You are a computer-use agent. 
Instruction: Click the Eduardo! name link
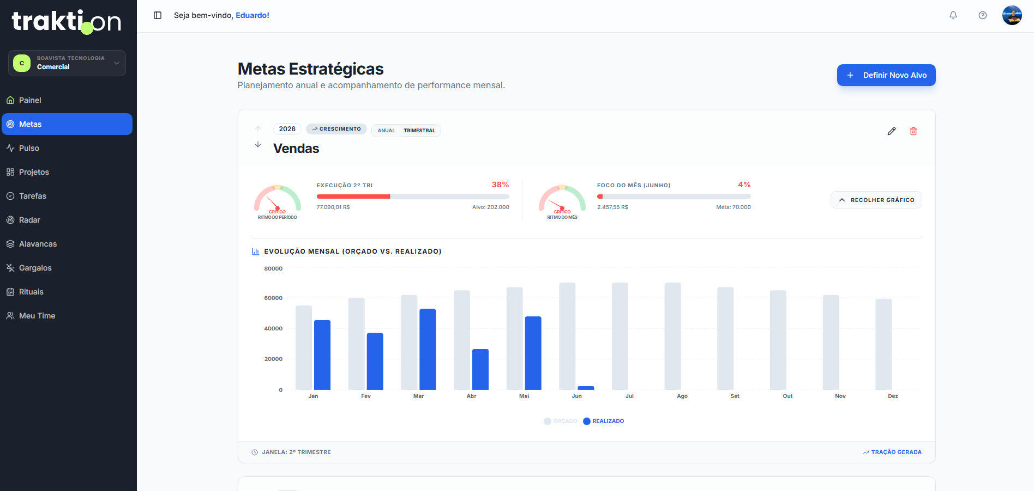click(253, 15)
